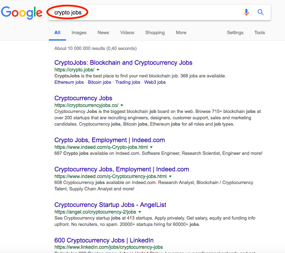
Task: Click the magnifying glass search icon
Action: pyautogui.click(x=260, y=12)
